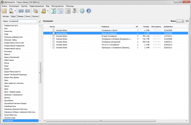
Task: Check the box for Основание и Земля
Action: click(53, 30)
